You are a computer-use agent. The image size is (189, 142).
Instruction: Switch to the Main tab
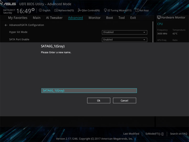pos(37,18)
